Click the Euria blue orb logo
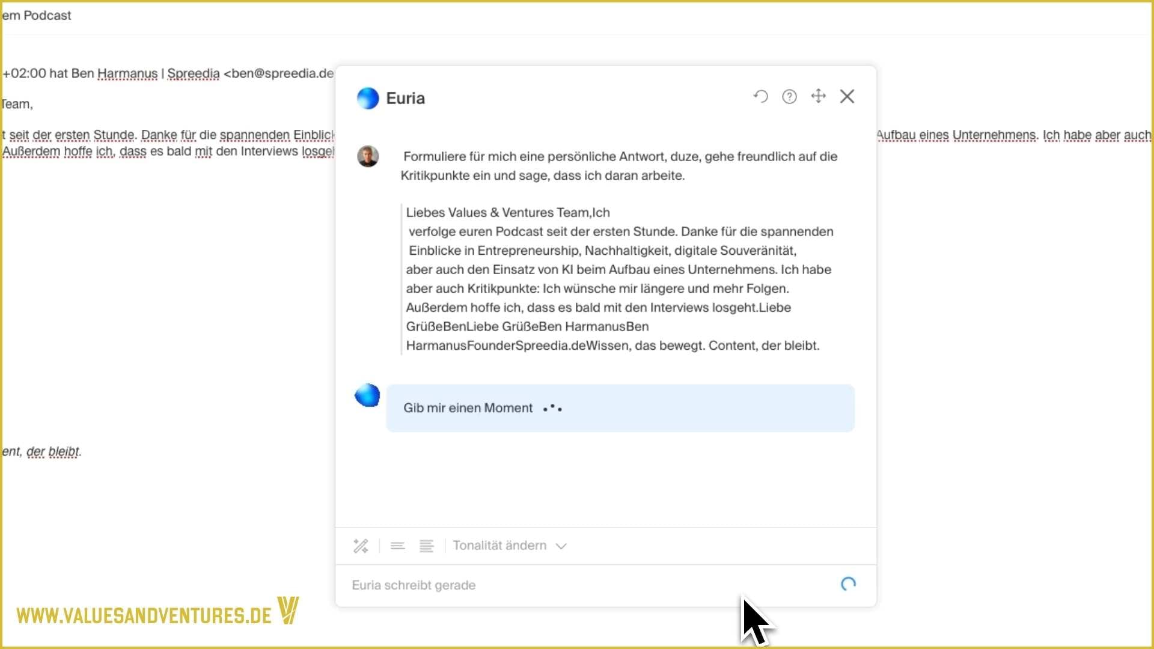Image resolution: width=1154 pixels, height=649 pixels. pos(368,98)
